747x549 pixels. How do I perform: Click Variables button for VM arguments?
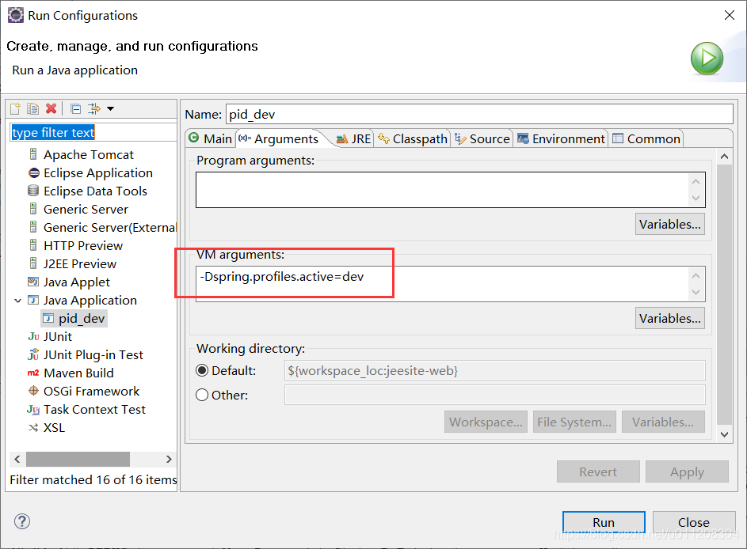click(670, 318)
